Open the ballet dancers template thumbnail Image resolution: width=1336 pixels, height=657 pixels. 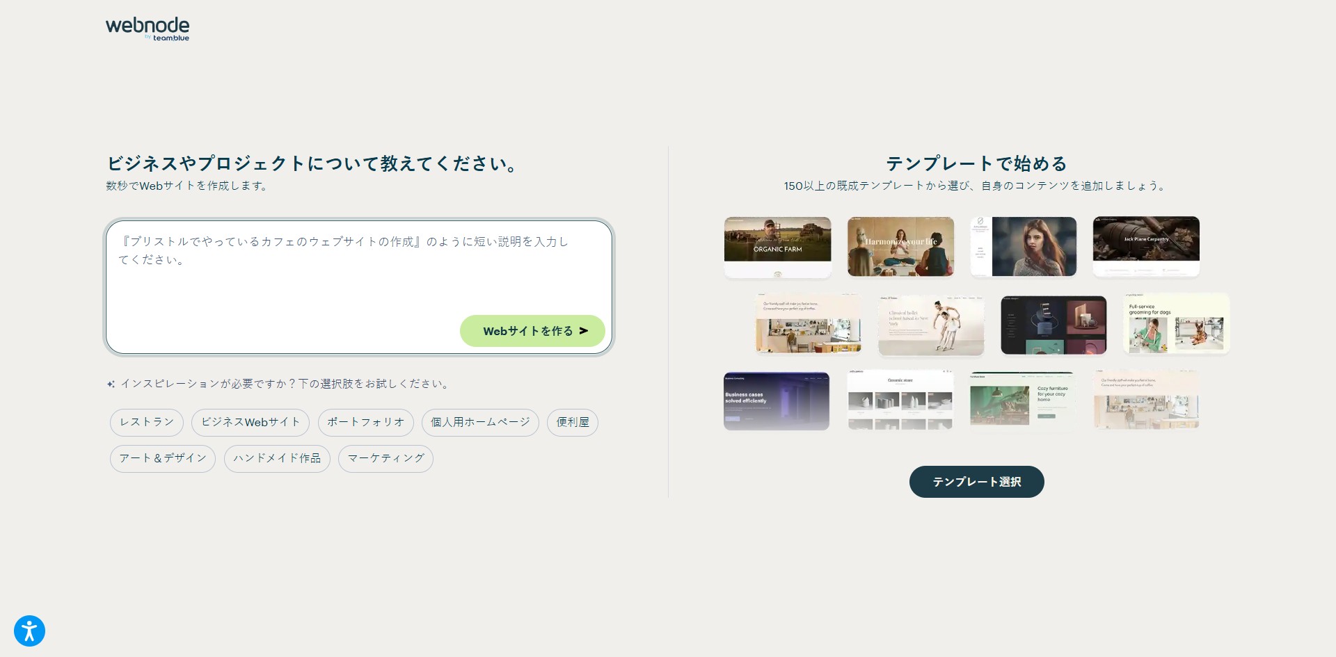(931, 325)
